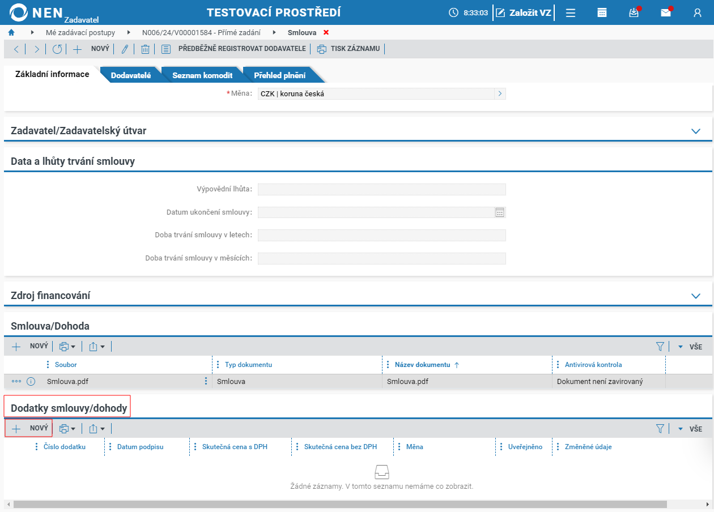Click the clock icon next to time
This screenshot has height=512, width=714.
(x=453, y=12)
